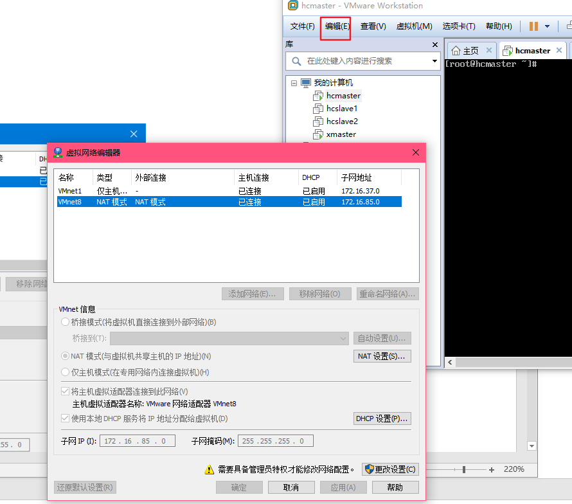Close the 库 library panel
Image resolution: width=572 pixels, height=504 pixels.
point(435,44)
